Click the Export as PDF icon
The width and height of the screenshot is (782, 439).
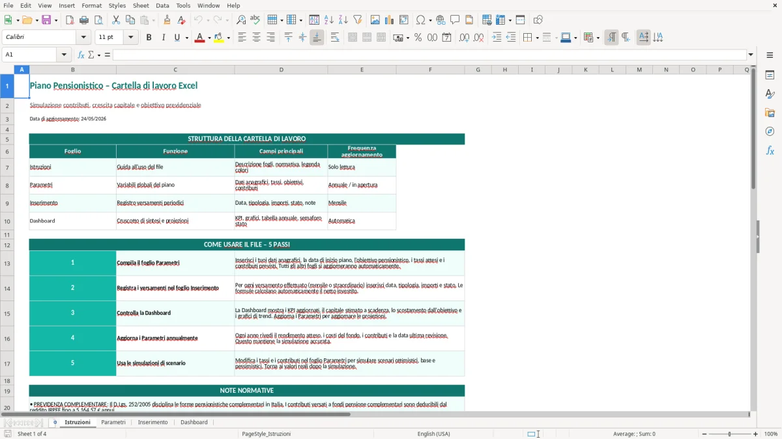pyautogui.click(x=70, y=20)
